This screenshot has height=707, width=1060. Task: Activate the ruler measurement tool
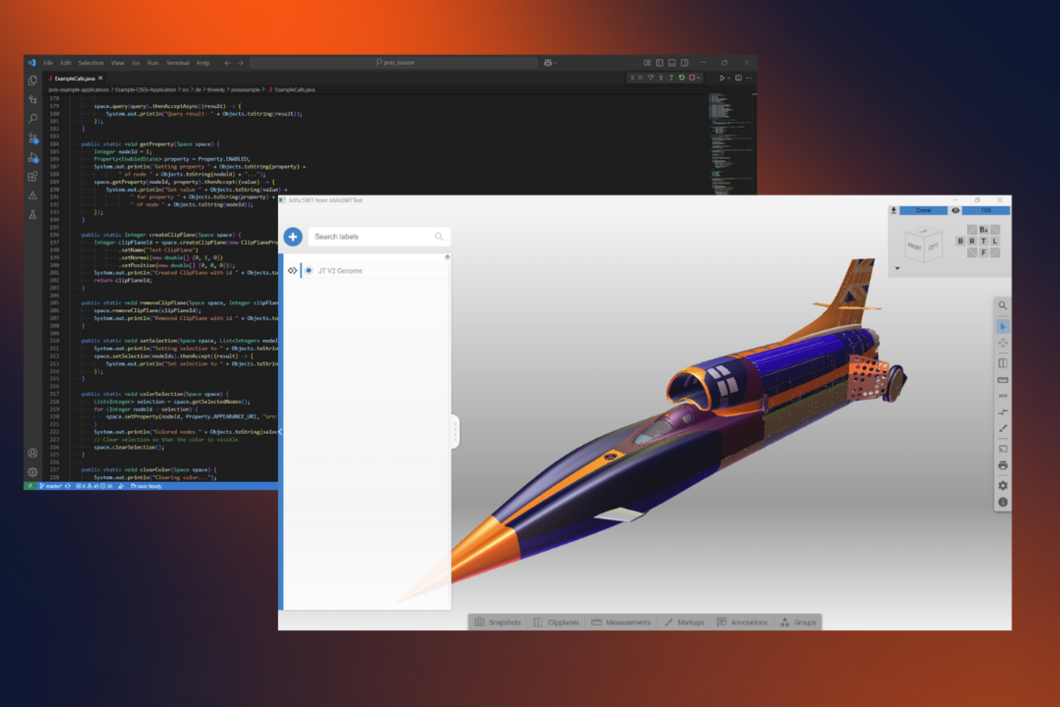pos(1002,380)
